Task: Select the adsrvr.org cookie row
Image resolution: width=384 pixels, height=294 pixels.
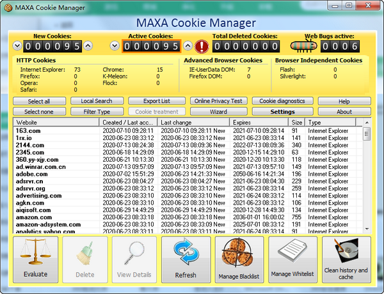Action: (188, 189)
